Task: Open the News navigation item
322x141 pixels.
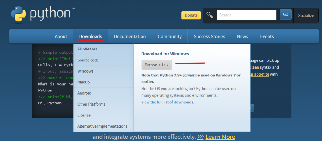Action: (x=242, y=36)
